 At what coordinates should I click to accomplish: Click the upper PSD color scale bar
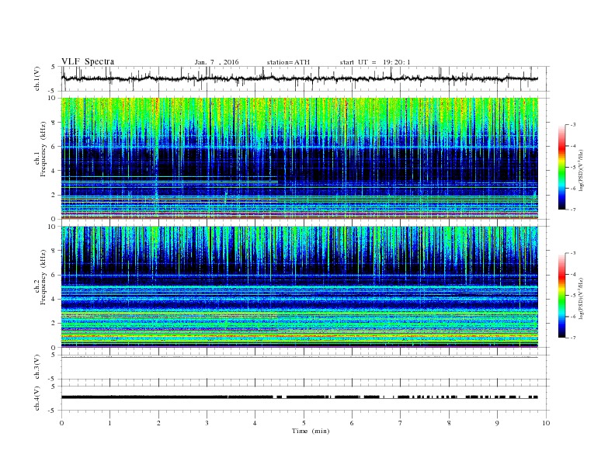pyautogui.click(x=561, y=168)
